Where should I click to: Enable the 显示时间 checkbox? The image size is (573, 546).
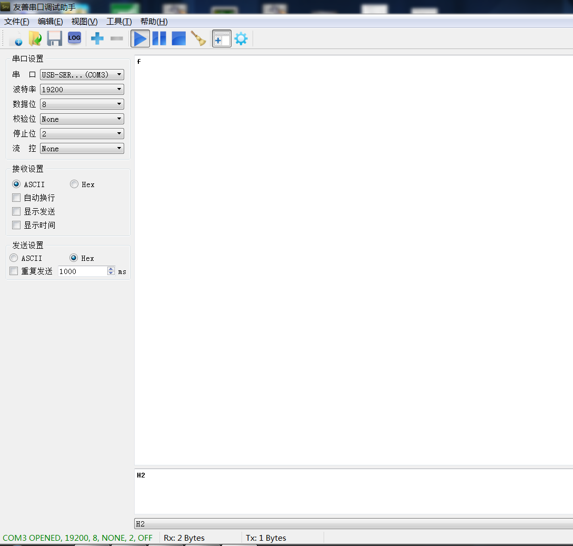click(16, 226)
